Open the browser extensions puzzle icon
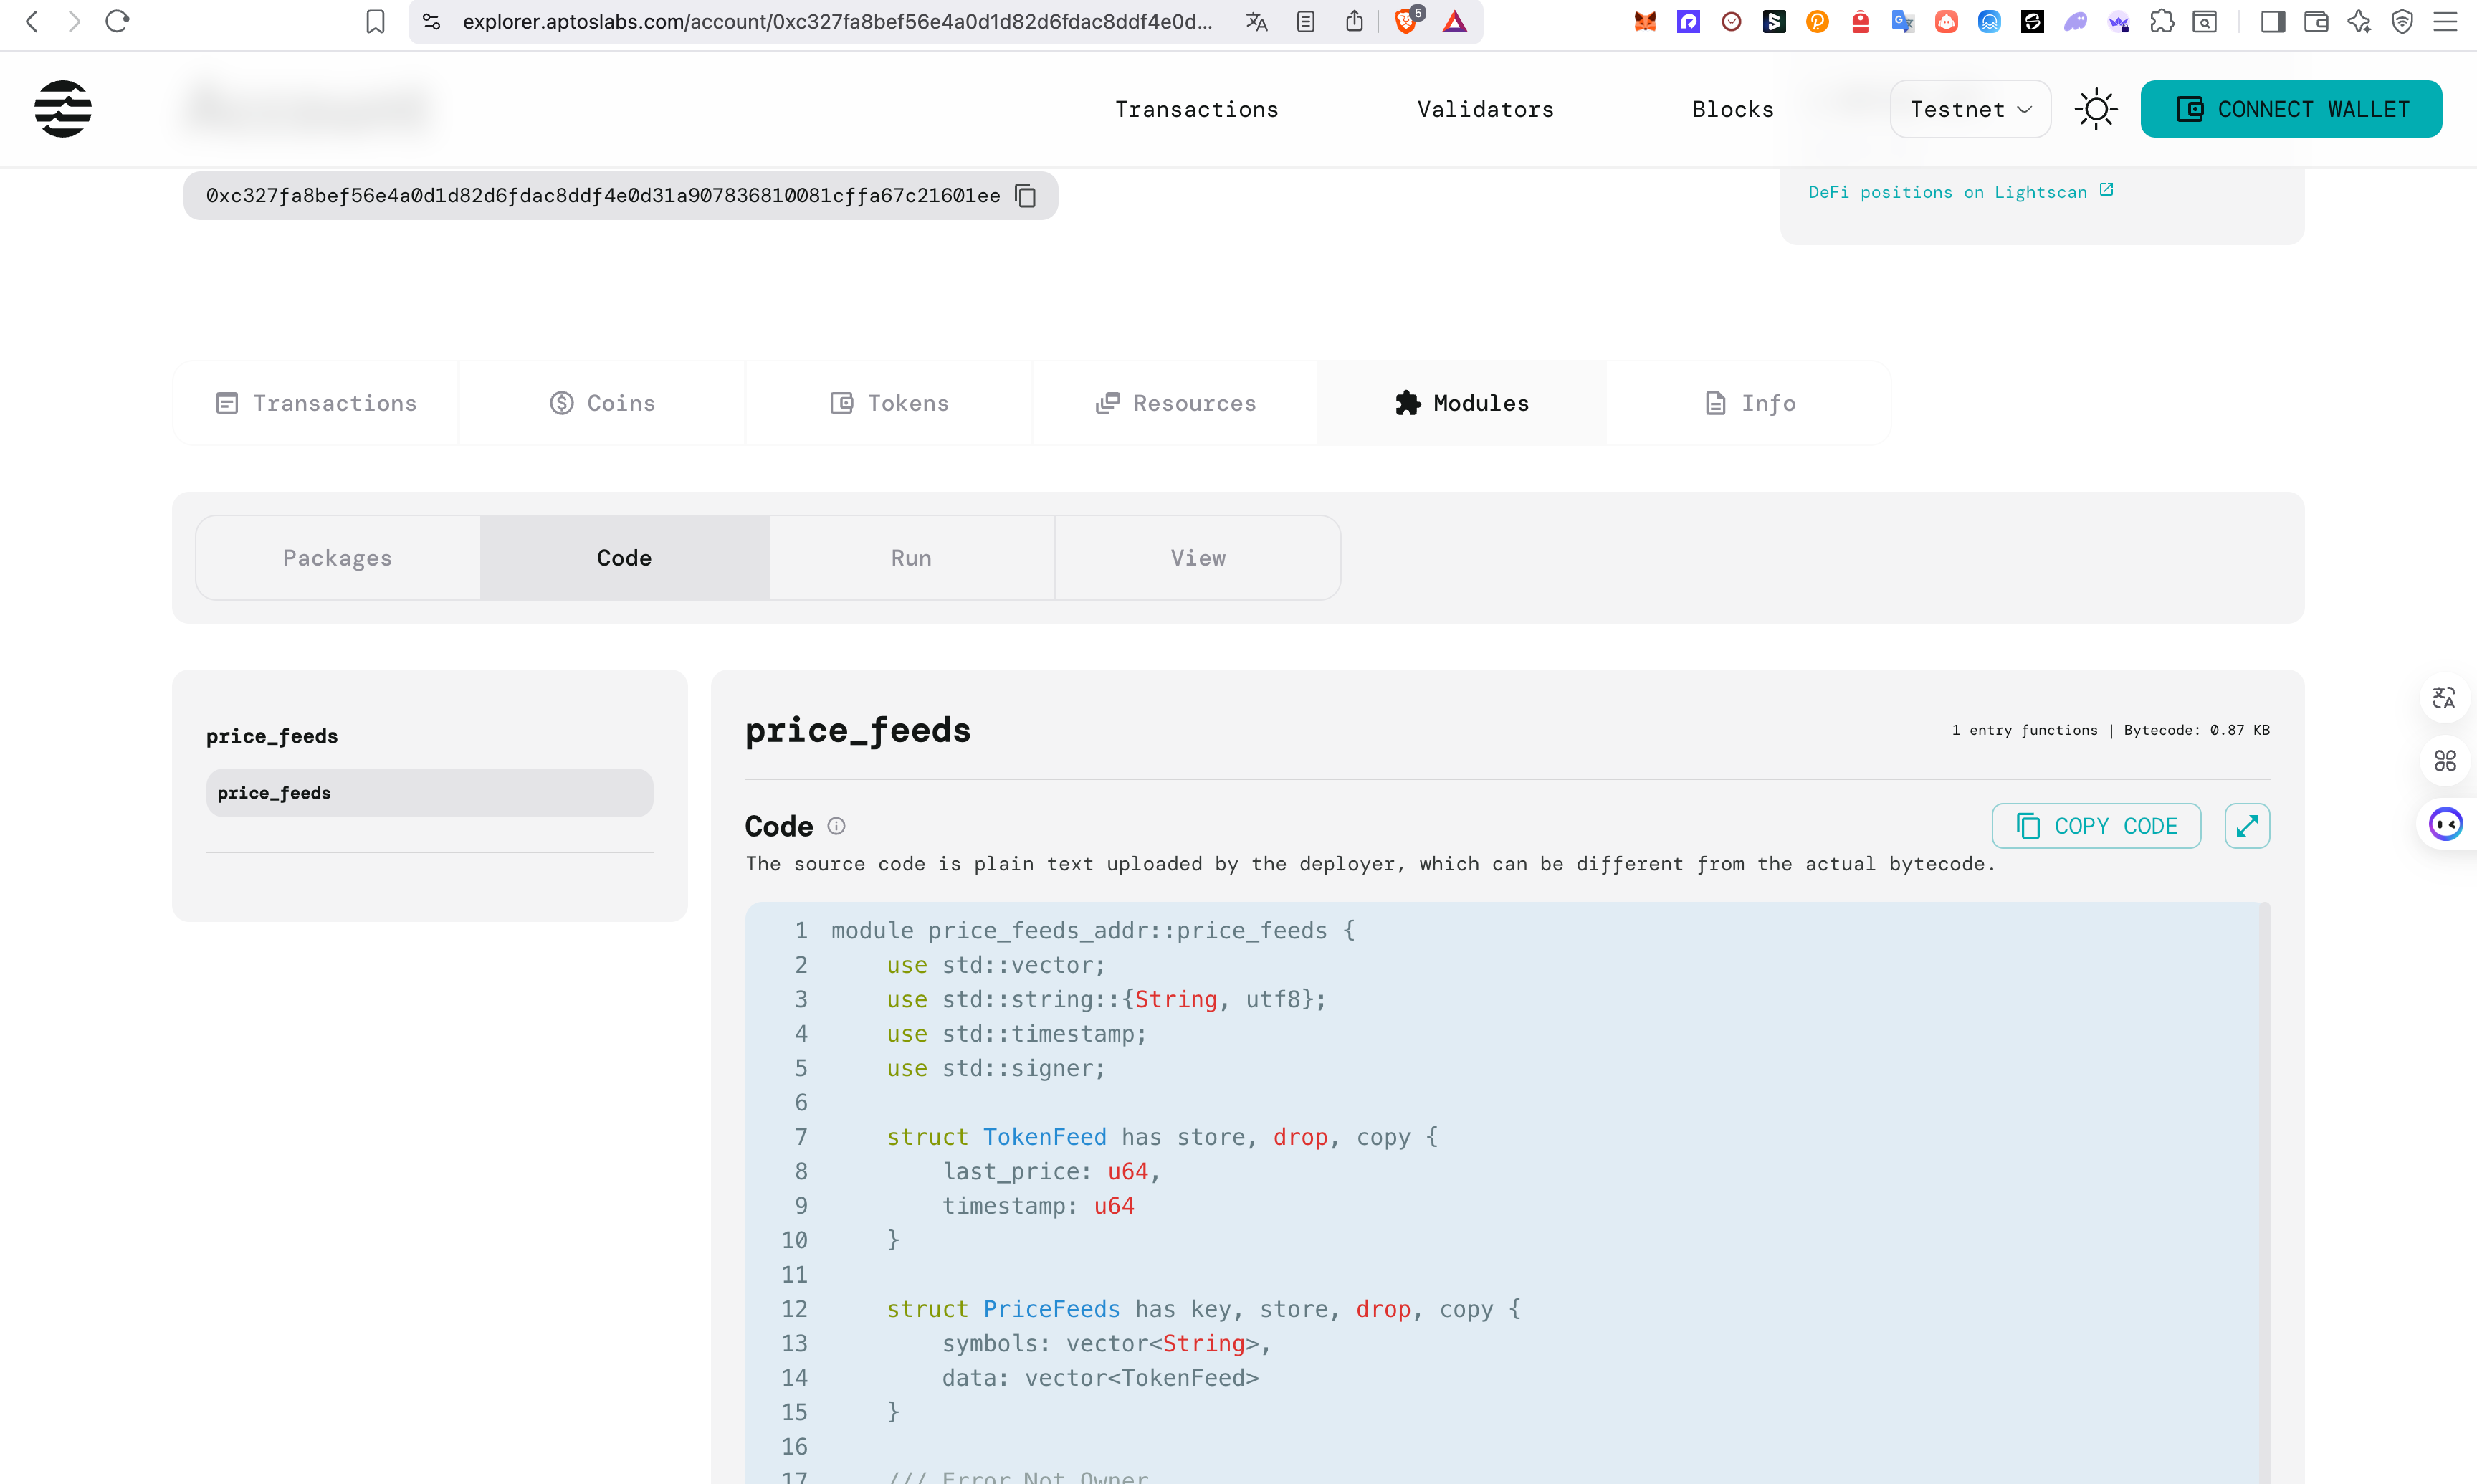This screenshot has height=1484, width=2477. (x=2161, y=21)
